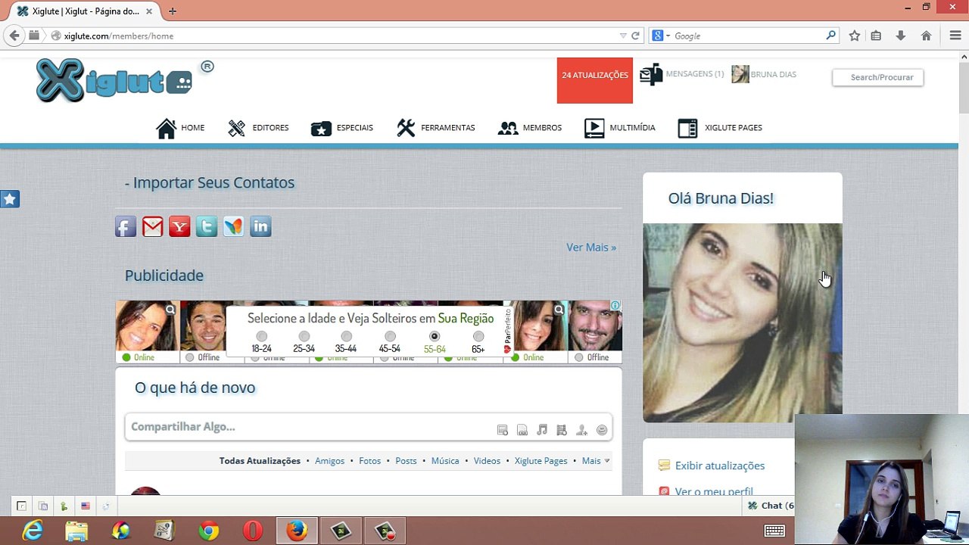Filter feed by Música
969x545 pixels.
(445, 461)
